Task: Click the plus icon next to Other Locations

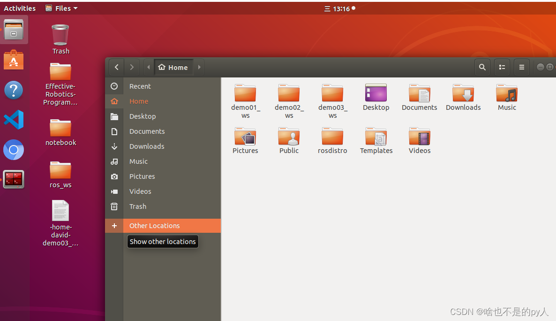Action: point(114,226)
